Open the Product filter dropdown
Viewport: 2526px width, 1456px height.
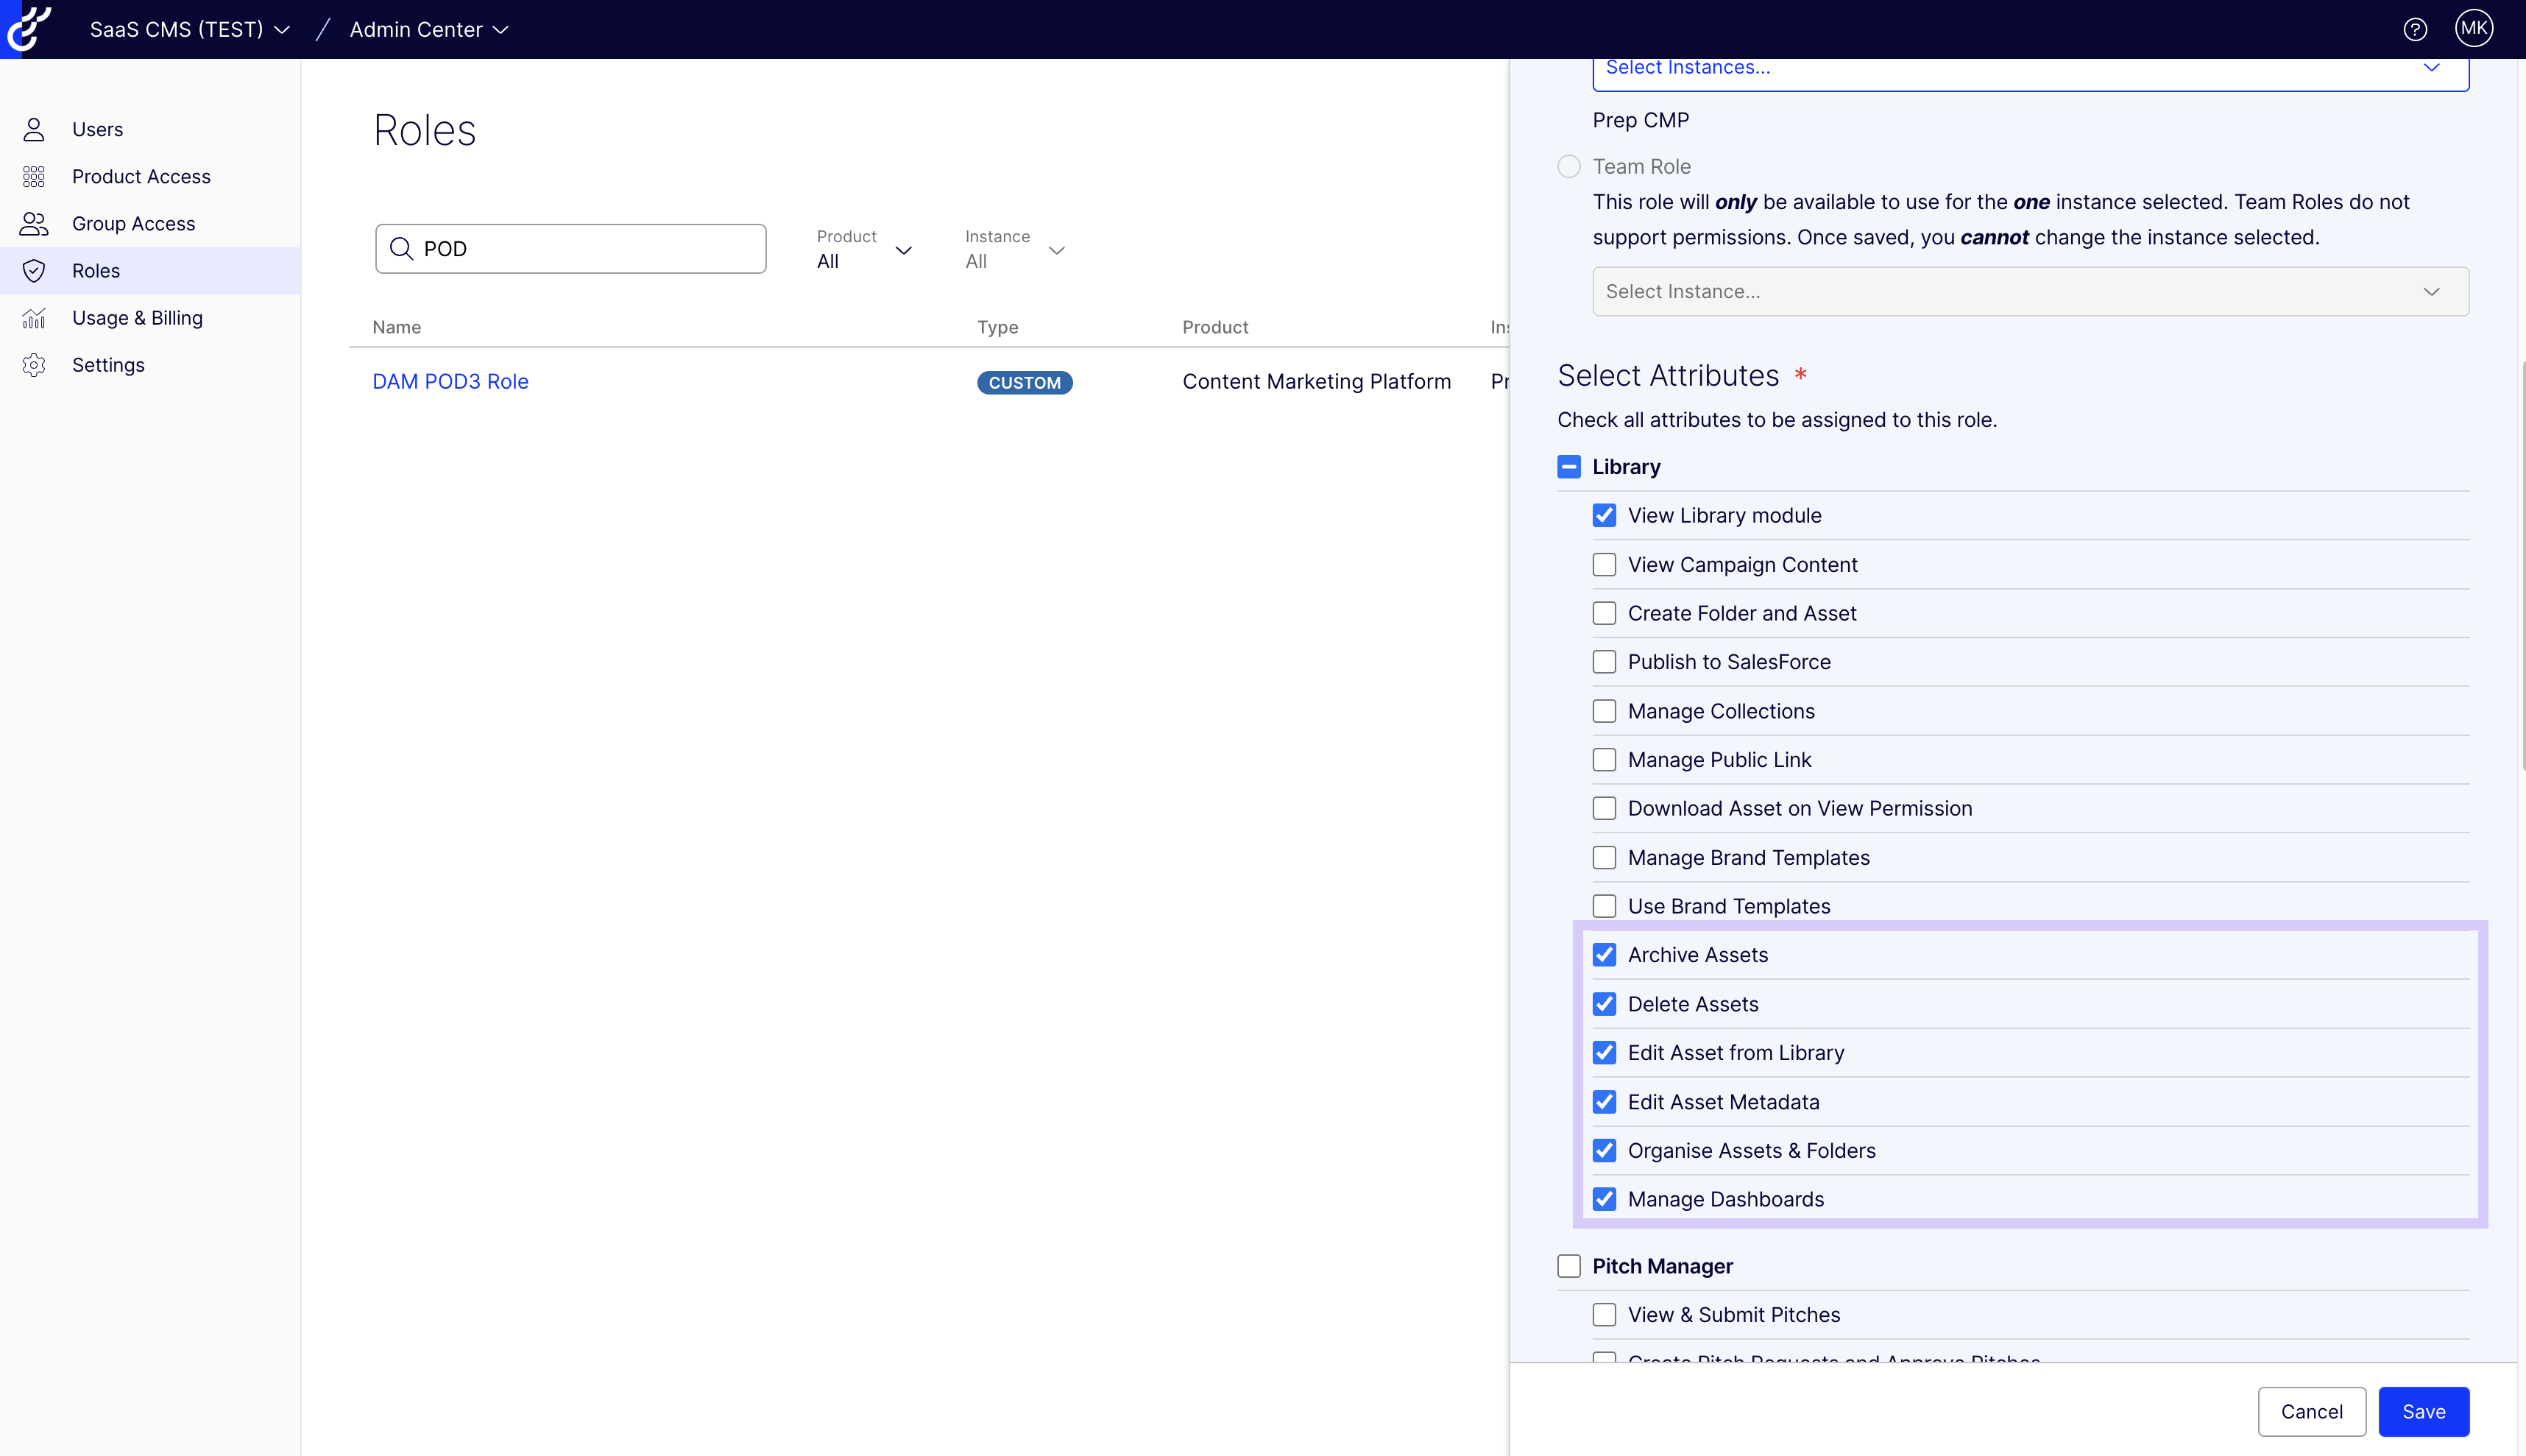(x=863, y=249)
